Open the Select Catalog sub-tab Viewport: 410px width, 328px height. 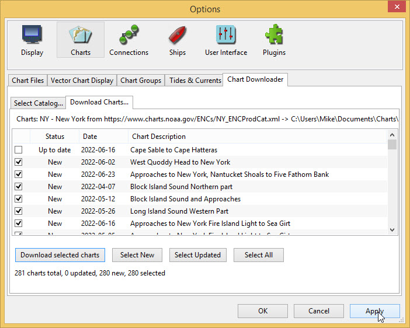point(38,103)
